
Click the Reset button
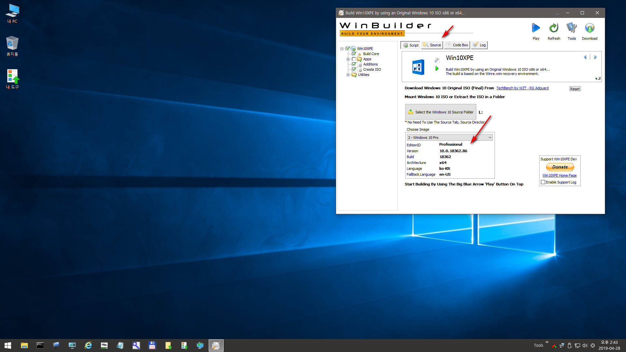coord(575,89)
